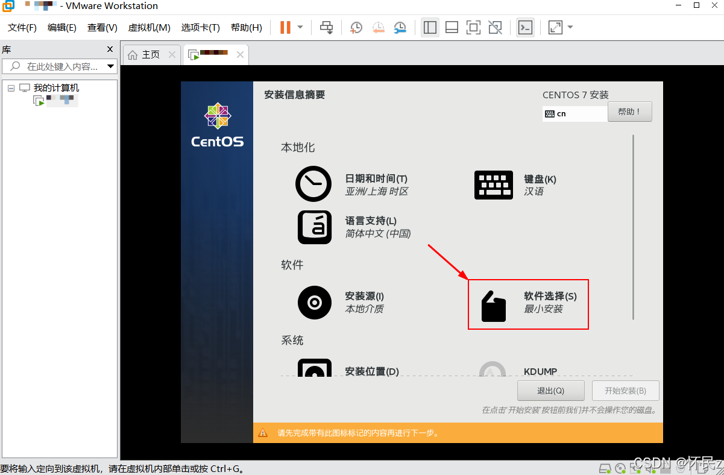Open the 文件(F) menu
The height and width of the screenshot is (475, 724).
[x=22, y=28]
